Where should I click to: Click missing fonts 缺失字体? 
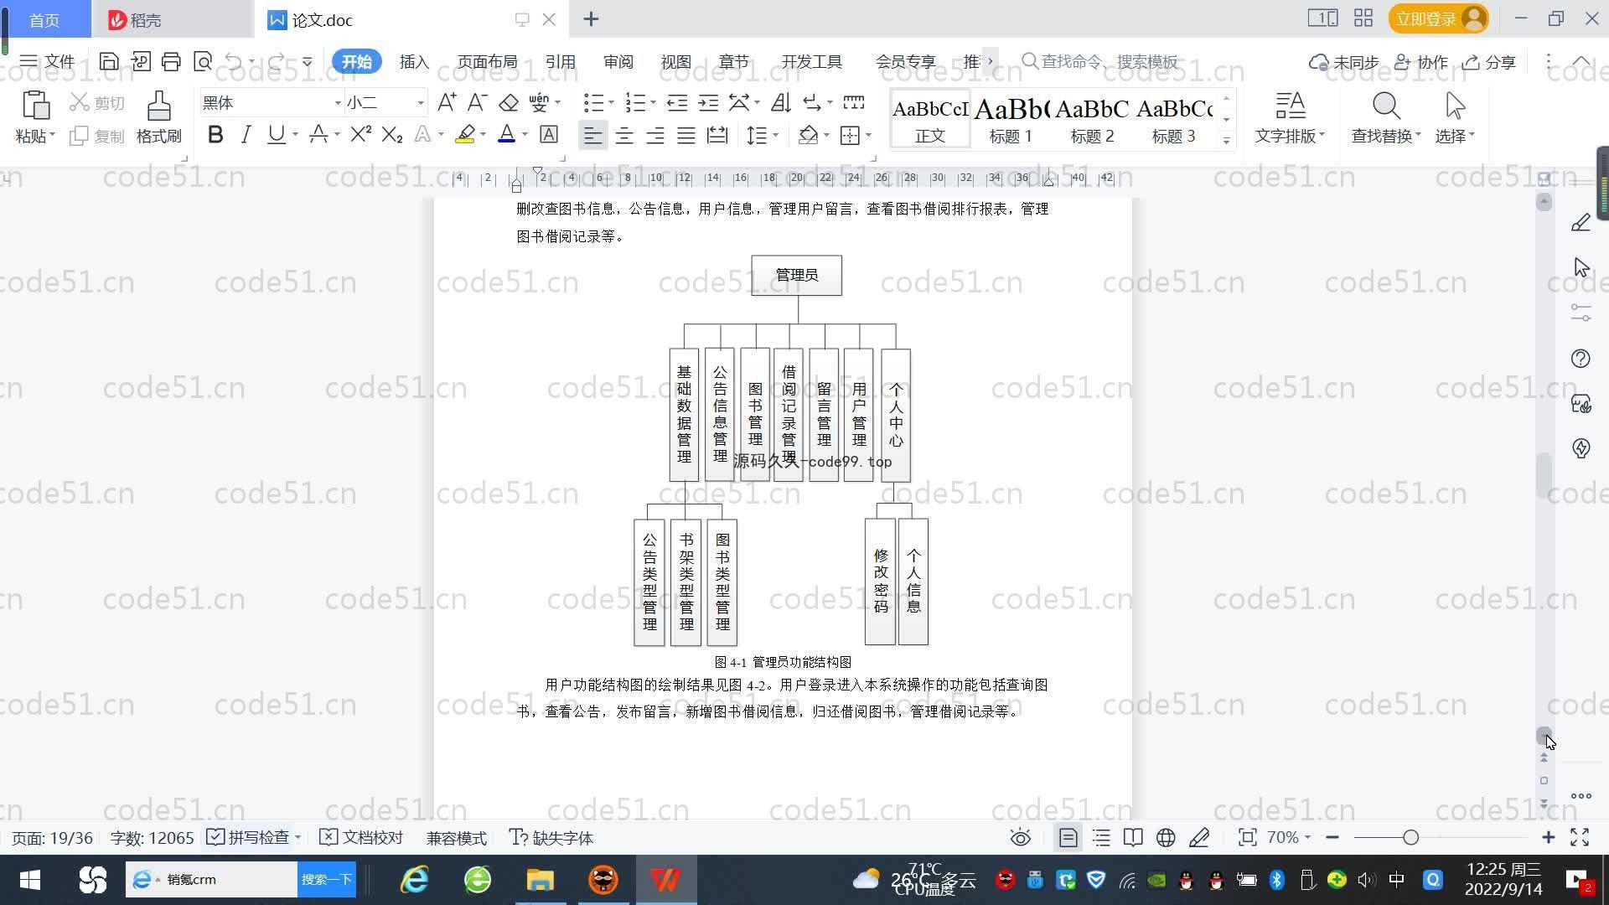click(x=551, y=838)
